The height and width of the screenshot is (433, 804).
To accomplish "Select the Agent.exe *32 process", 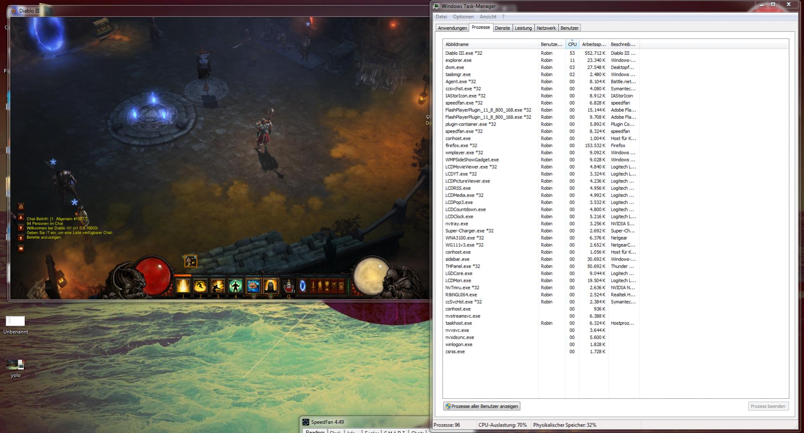I will click(x=541, y=82).
